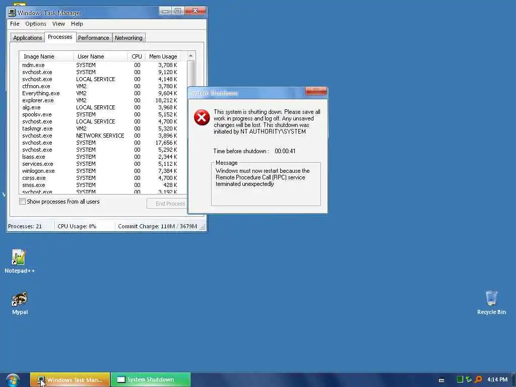
Task: Open the Options menu in Task Manager
Action: point(36,24)
